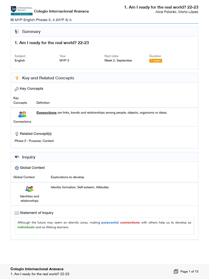This screenshot has width=209, height=279.
Task: Click the underlined Connections definition link
Action: tap(46, 113)
